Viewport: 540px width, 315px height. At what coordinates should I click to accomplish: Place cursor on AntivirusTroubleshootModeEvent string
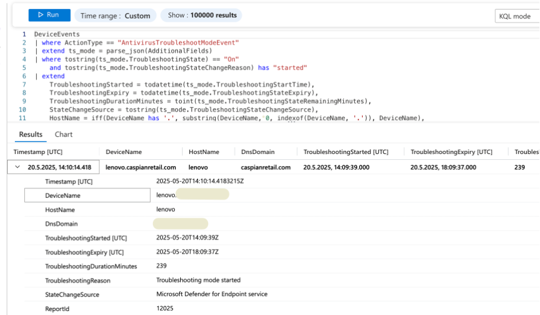click(x=178, y=43)
